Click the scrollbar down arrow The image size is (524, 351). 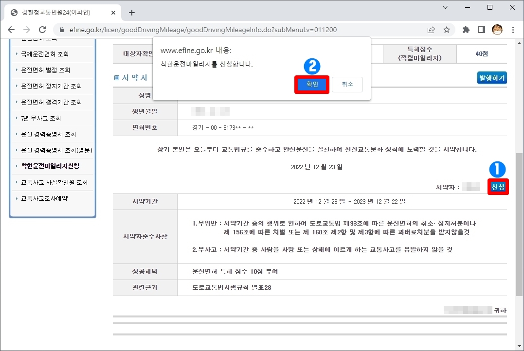pos(519,346)
